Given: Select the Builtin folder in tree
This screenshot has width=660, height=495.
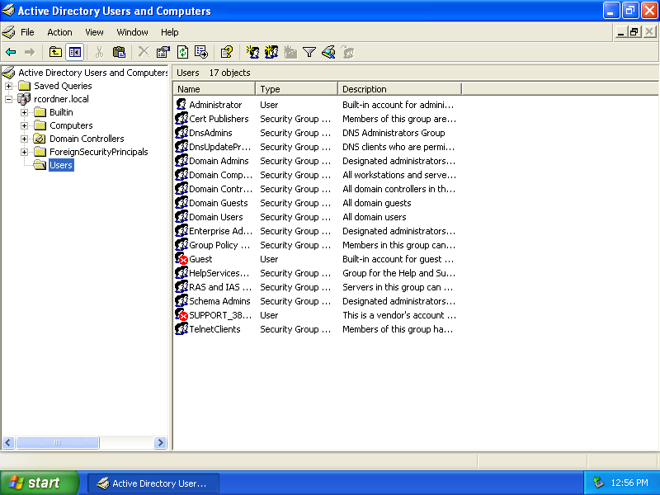Looking at the screenshot, I should click(61, 112).
